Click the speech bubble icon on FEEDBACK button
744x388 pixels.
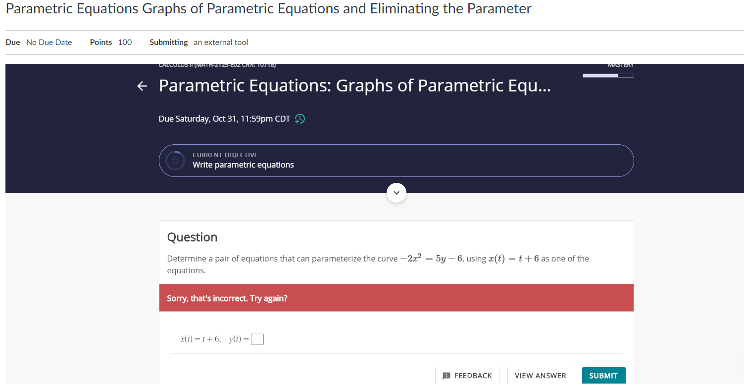click(x=447, y=376)
